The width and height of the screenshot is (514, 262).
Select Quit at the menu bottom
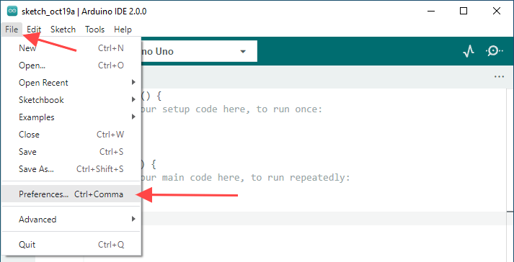[x=71, y=244]
